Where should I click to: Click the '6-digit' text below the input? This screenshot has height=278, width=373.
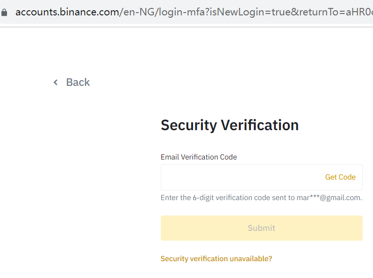pos(203,198)
